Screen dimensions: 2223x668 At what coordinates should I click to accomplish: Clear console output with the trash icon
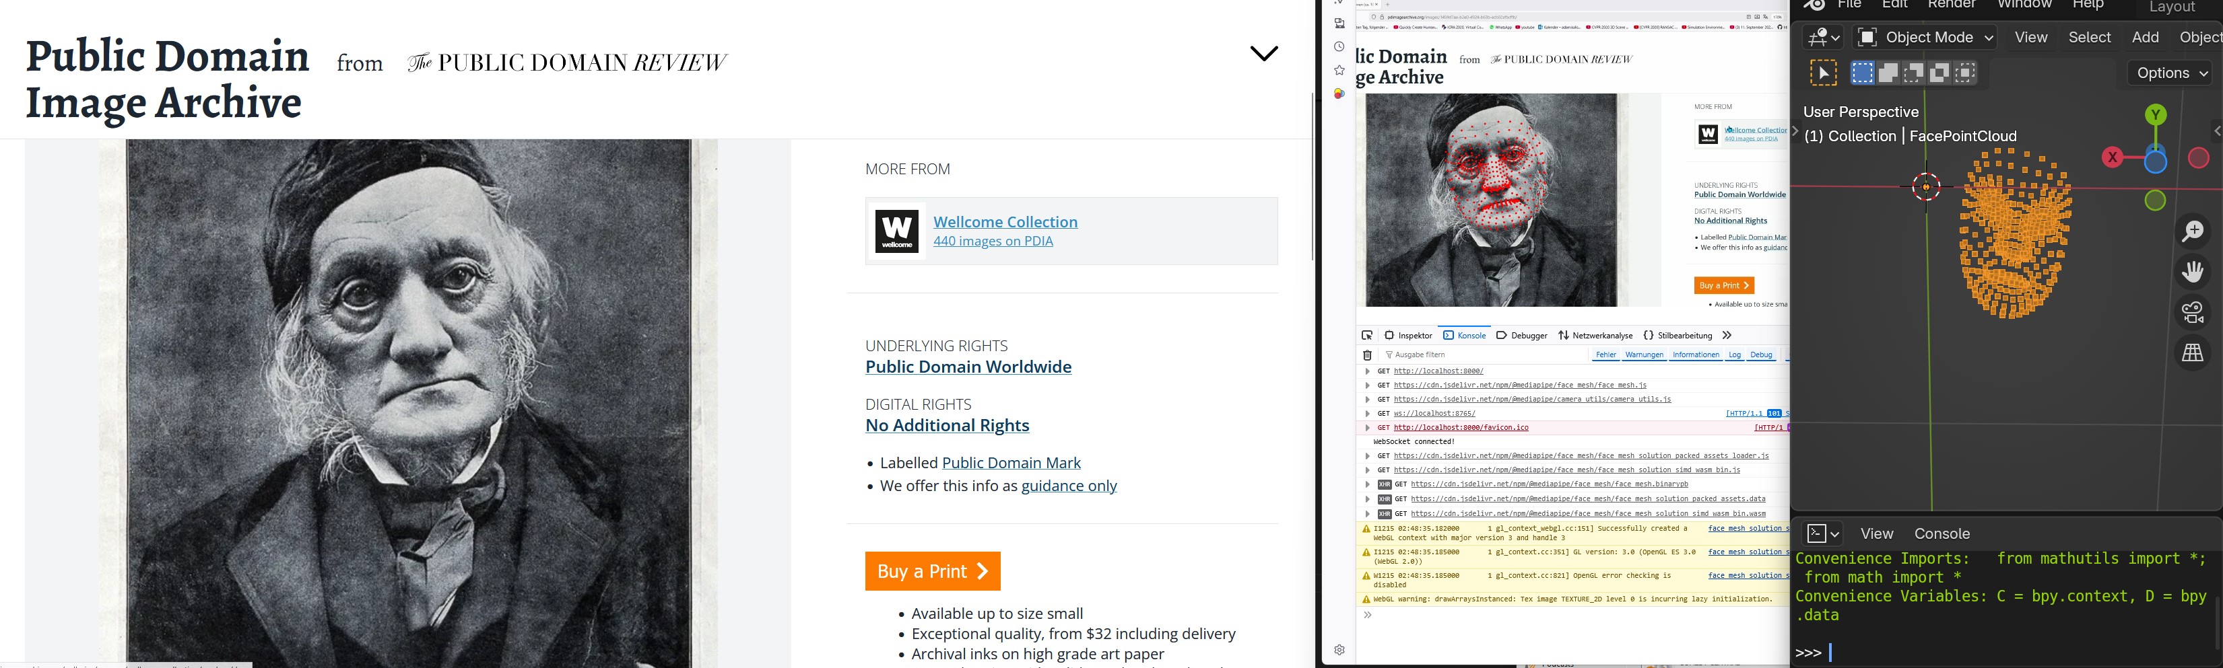coord(1367,355)
